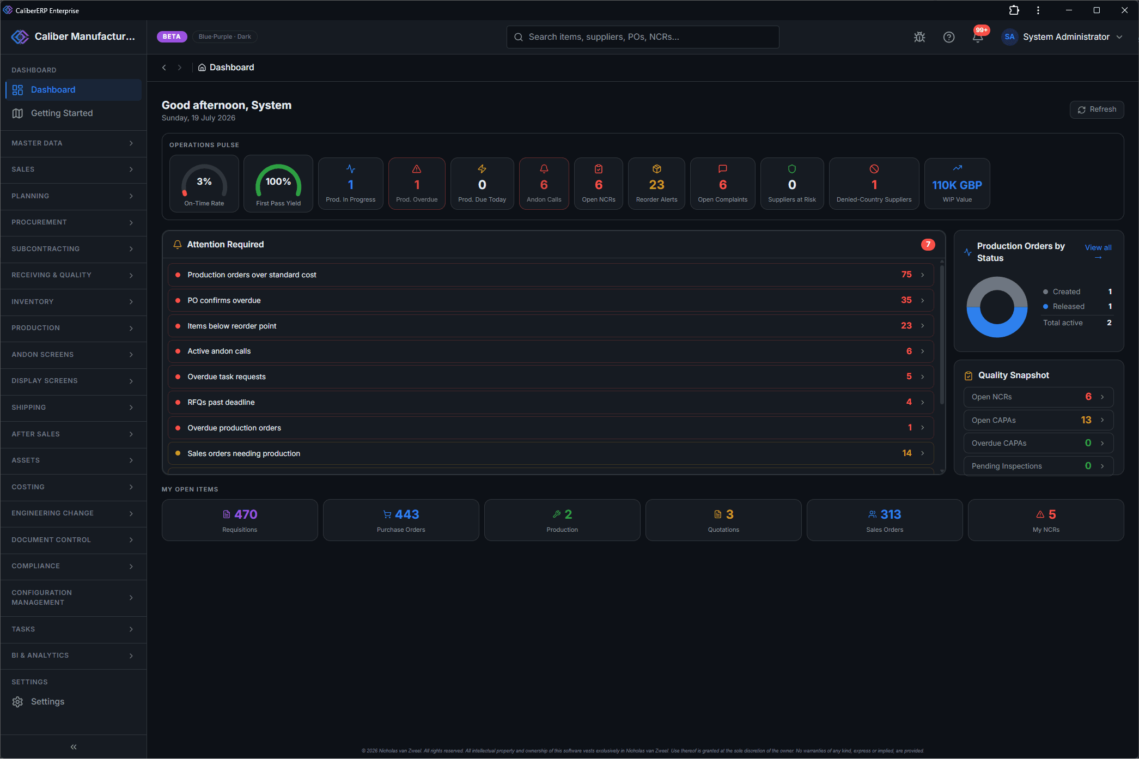Screen dimensions: 1139x759
Task: Open the vertical three-dot window menu
Action: [1038, 10]
